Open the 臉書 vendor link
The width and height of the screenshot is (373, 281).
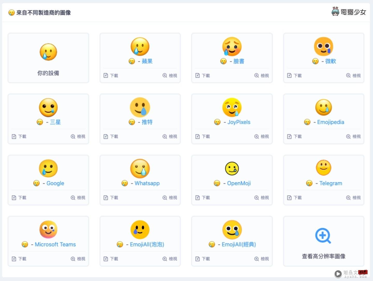click(x=239, y=61)
